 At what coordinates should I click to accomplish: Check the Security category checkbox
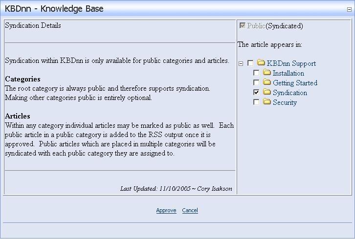[x=256, y=102]
